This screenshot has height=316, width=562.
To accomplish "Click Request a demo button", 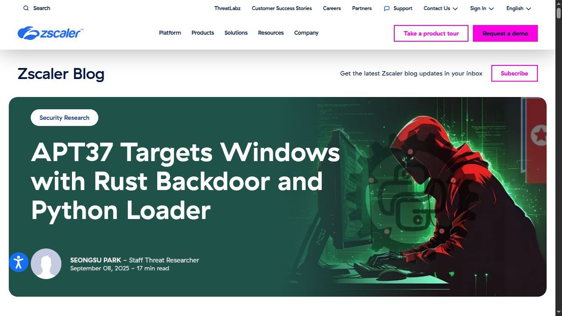I will (x=505, y=33).
